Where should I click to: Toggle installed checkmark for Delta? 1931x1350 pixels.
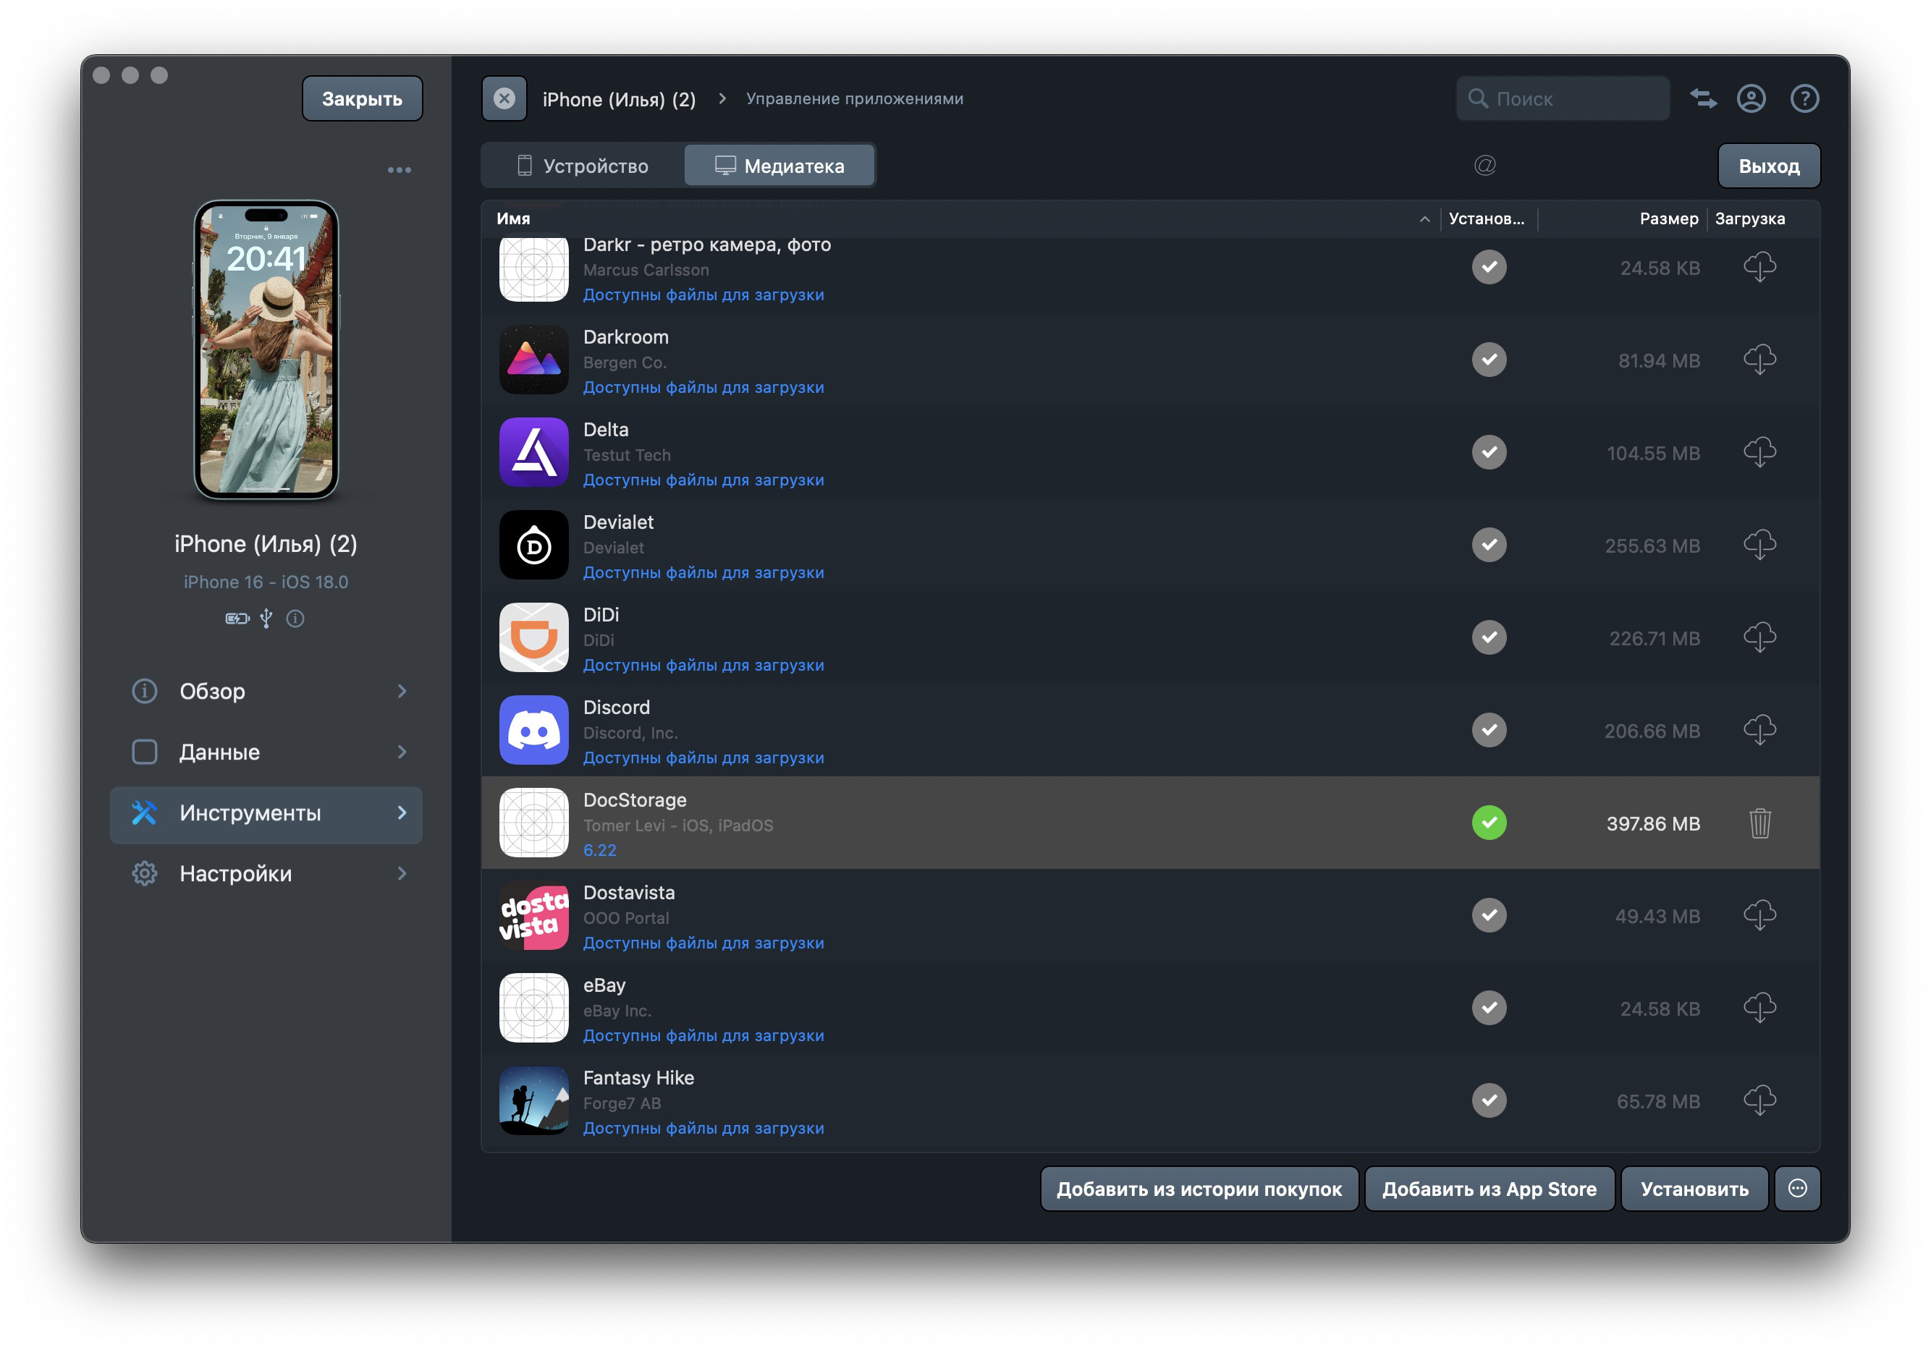[x=1489, y=452]
